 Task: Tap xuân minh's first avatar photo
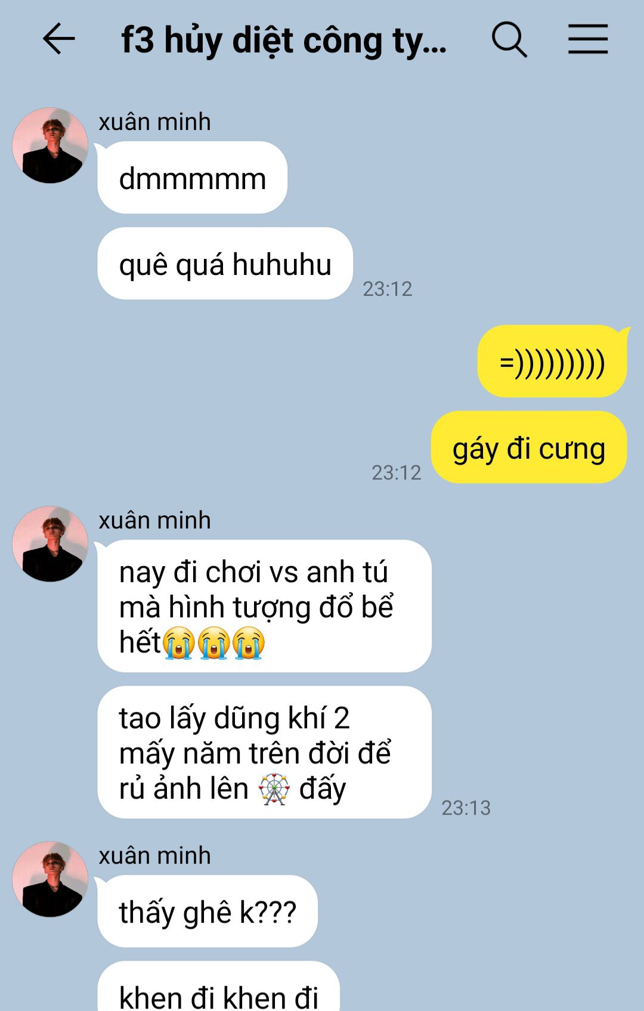(x=50, y=146)
